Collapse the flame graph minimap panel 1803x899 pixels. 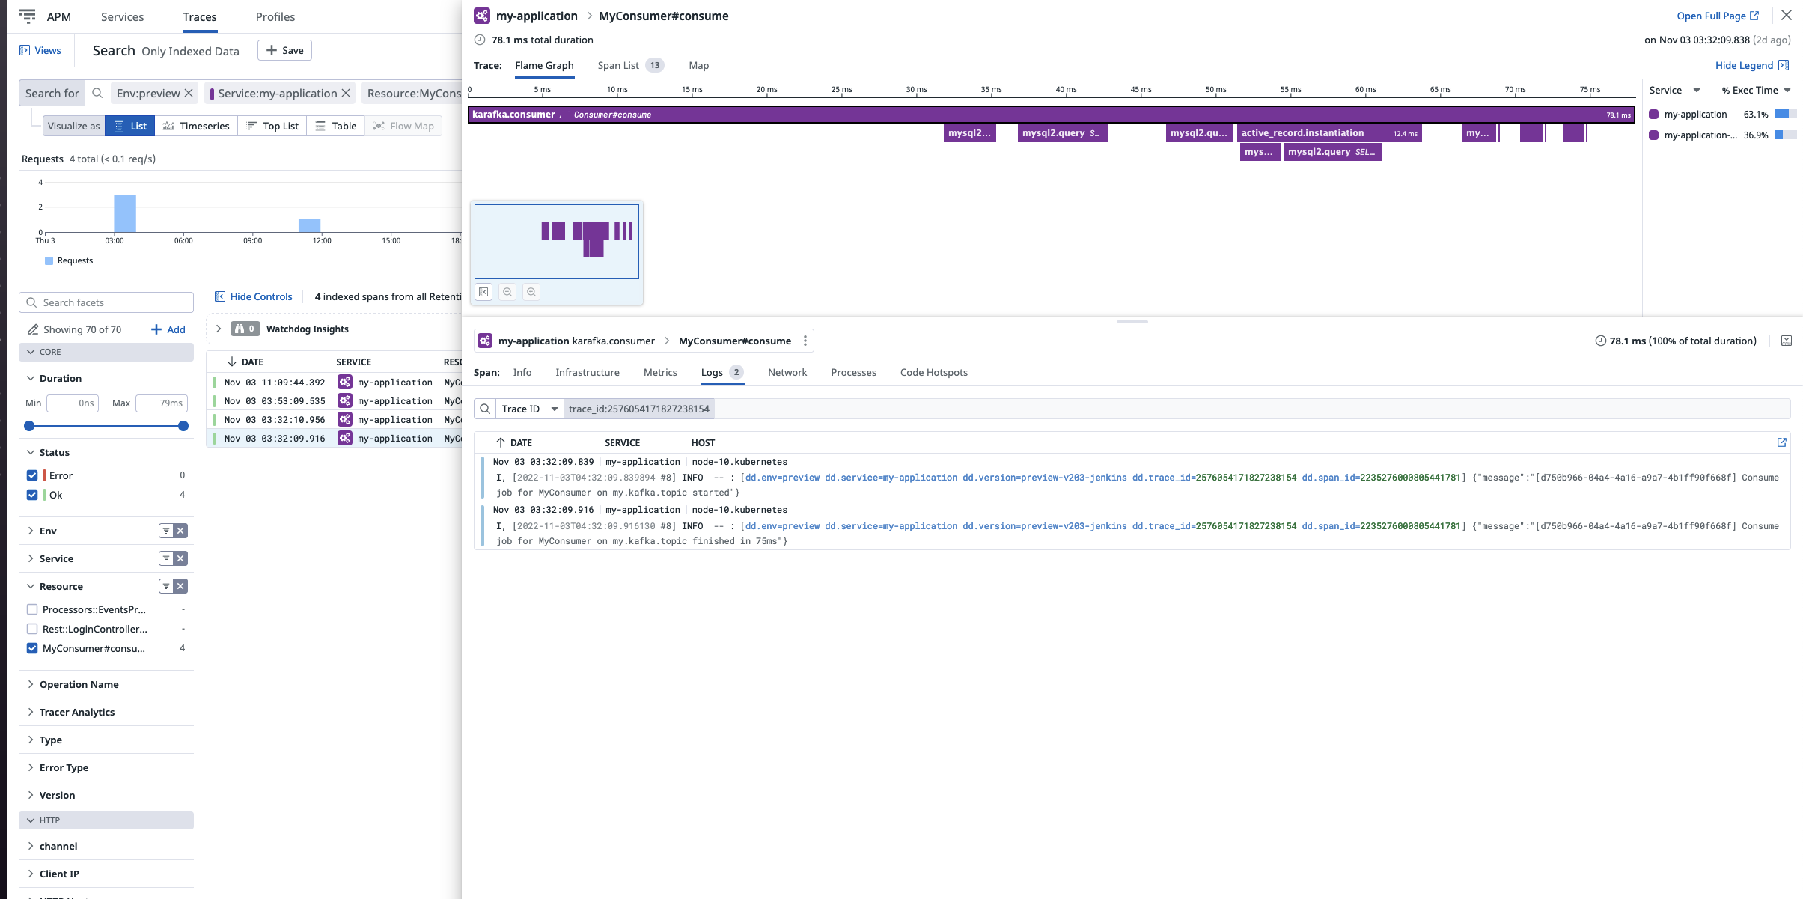click(484, 292)
